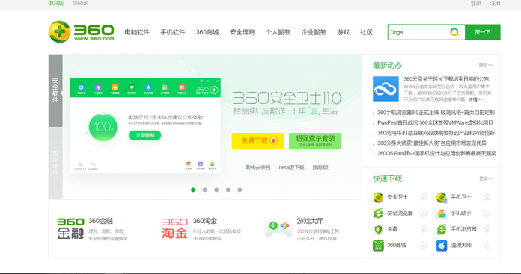Click the 游戏大厅 gamepad icon
Image resolution: width=521 pixels, height=274 pixels.
278,228
